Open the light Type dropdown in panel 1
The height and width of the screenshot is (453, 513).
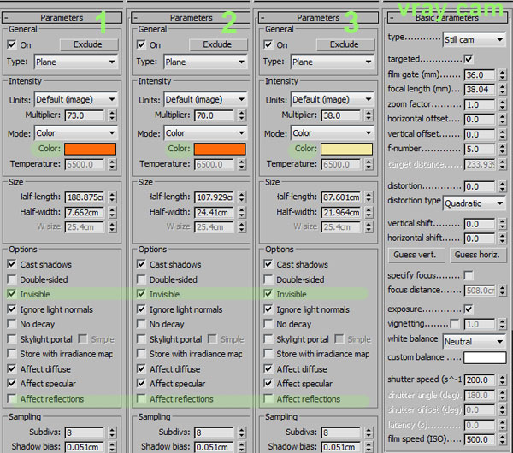coord(76,62)
